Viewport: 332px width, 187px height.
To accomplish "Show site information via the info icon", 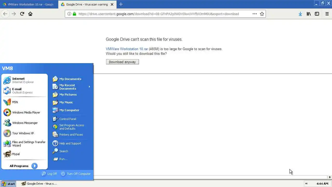I will 69,14.
